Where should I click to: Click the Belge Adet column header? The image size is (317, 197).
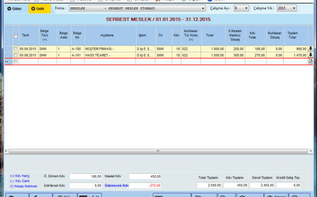coord(64,35)
